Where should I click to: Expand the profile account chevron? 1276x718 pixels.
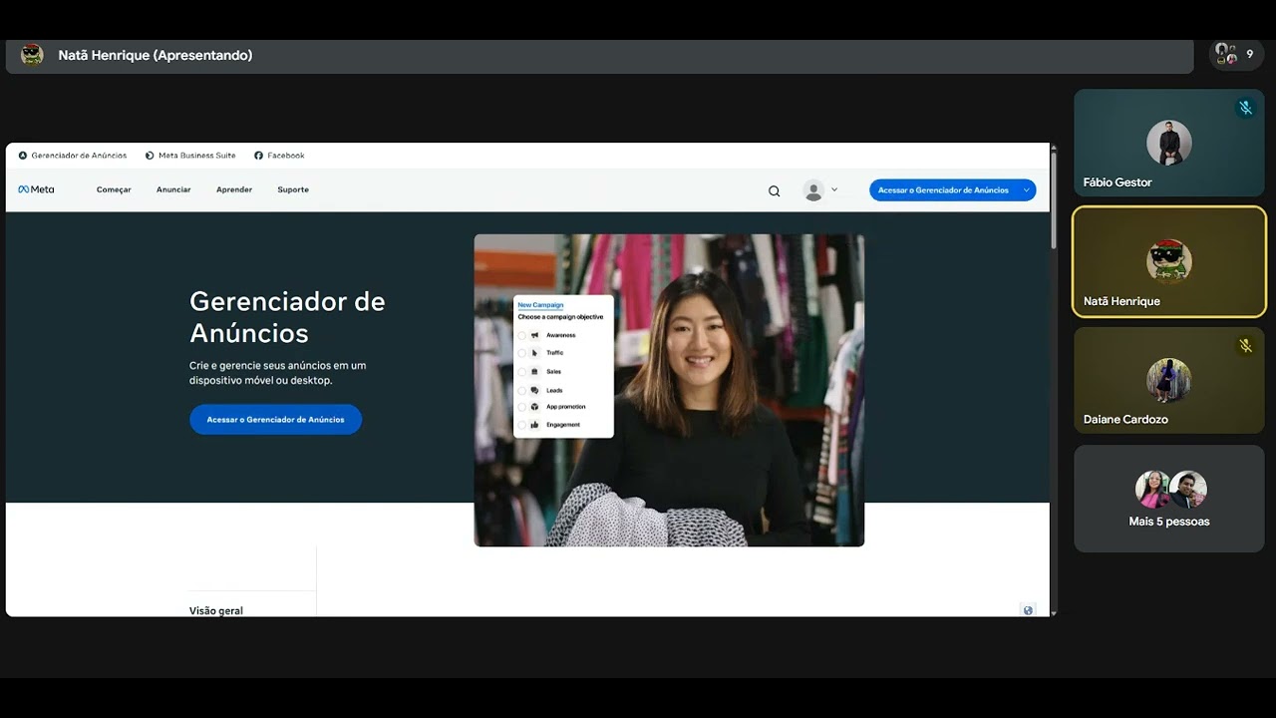point(834,189)
